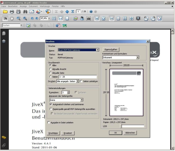Show two-page side-by-side view icon
Image resolution: width=175 pixels, height=151 pixels.
pos(125,18)
